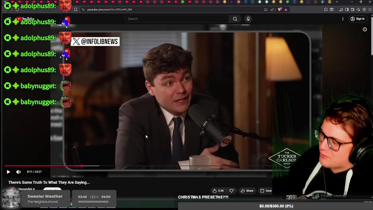Open the video info card icon

(365, 29)
